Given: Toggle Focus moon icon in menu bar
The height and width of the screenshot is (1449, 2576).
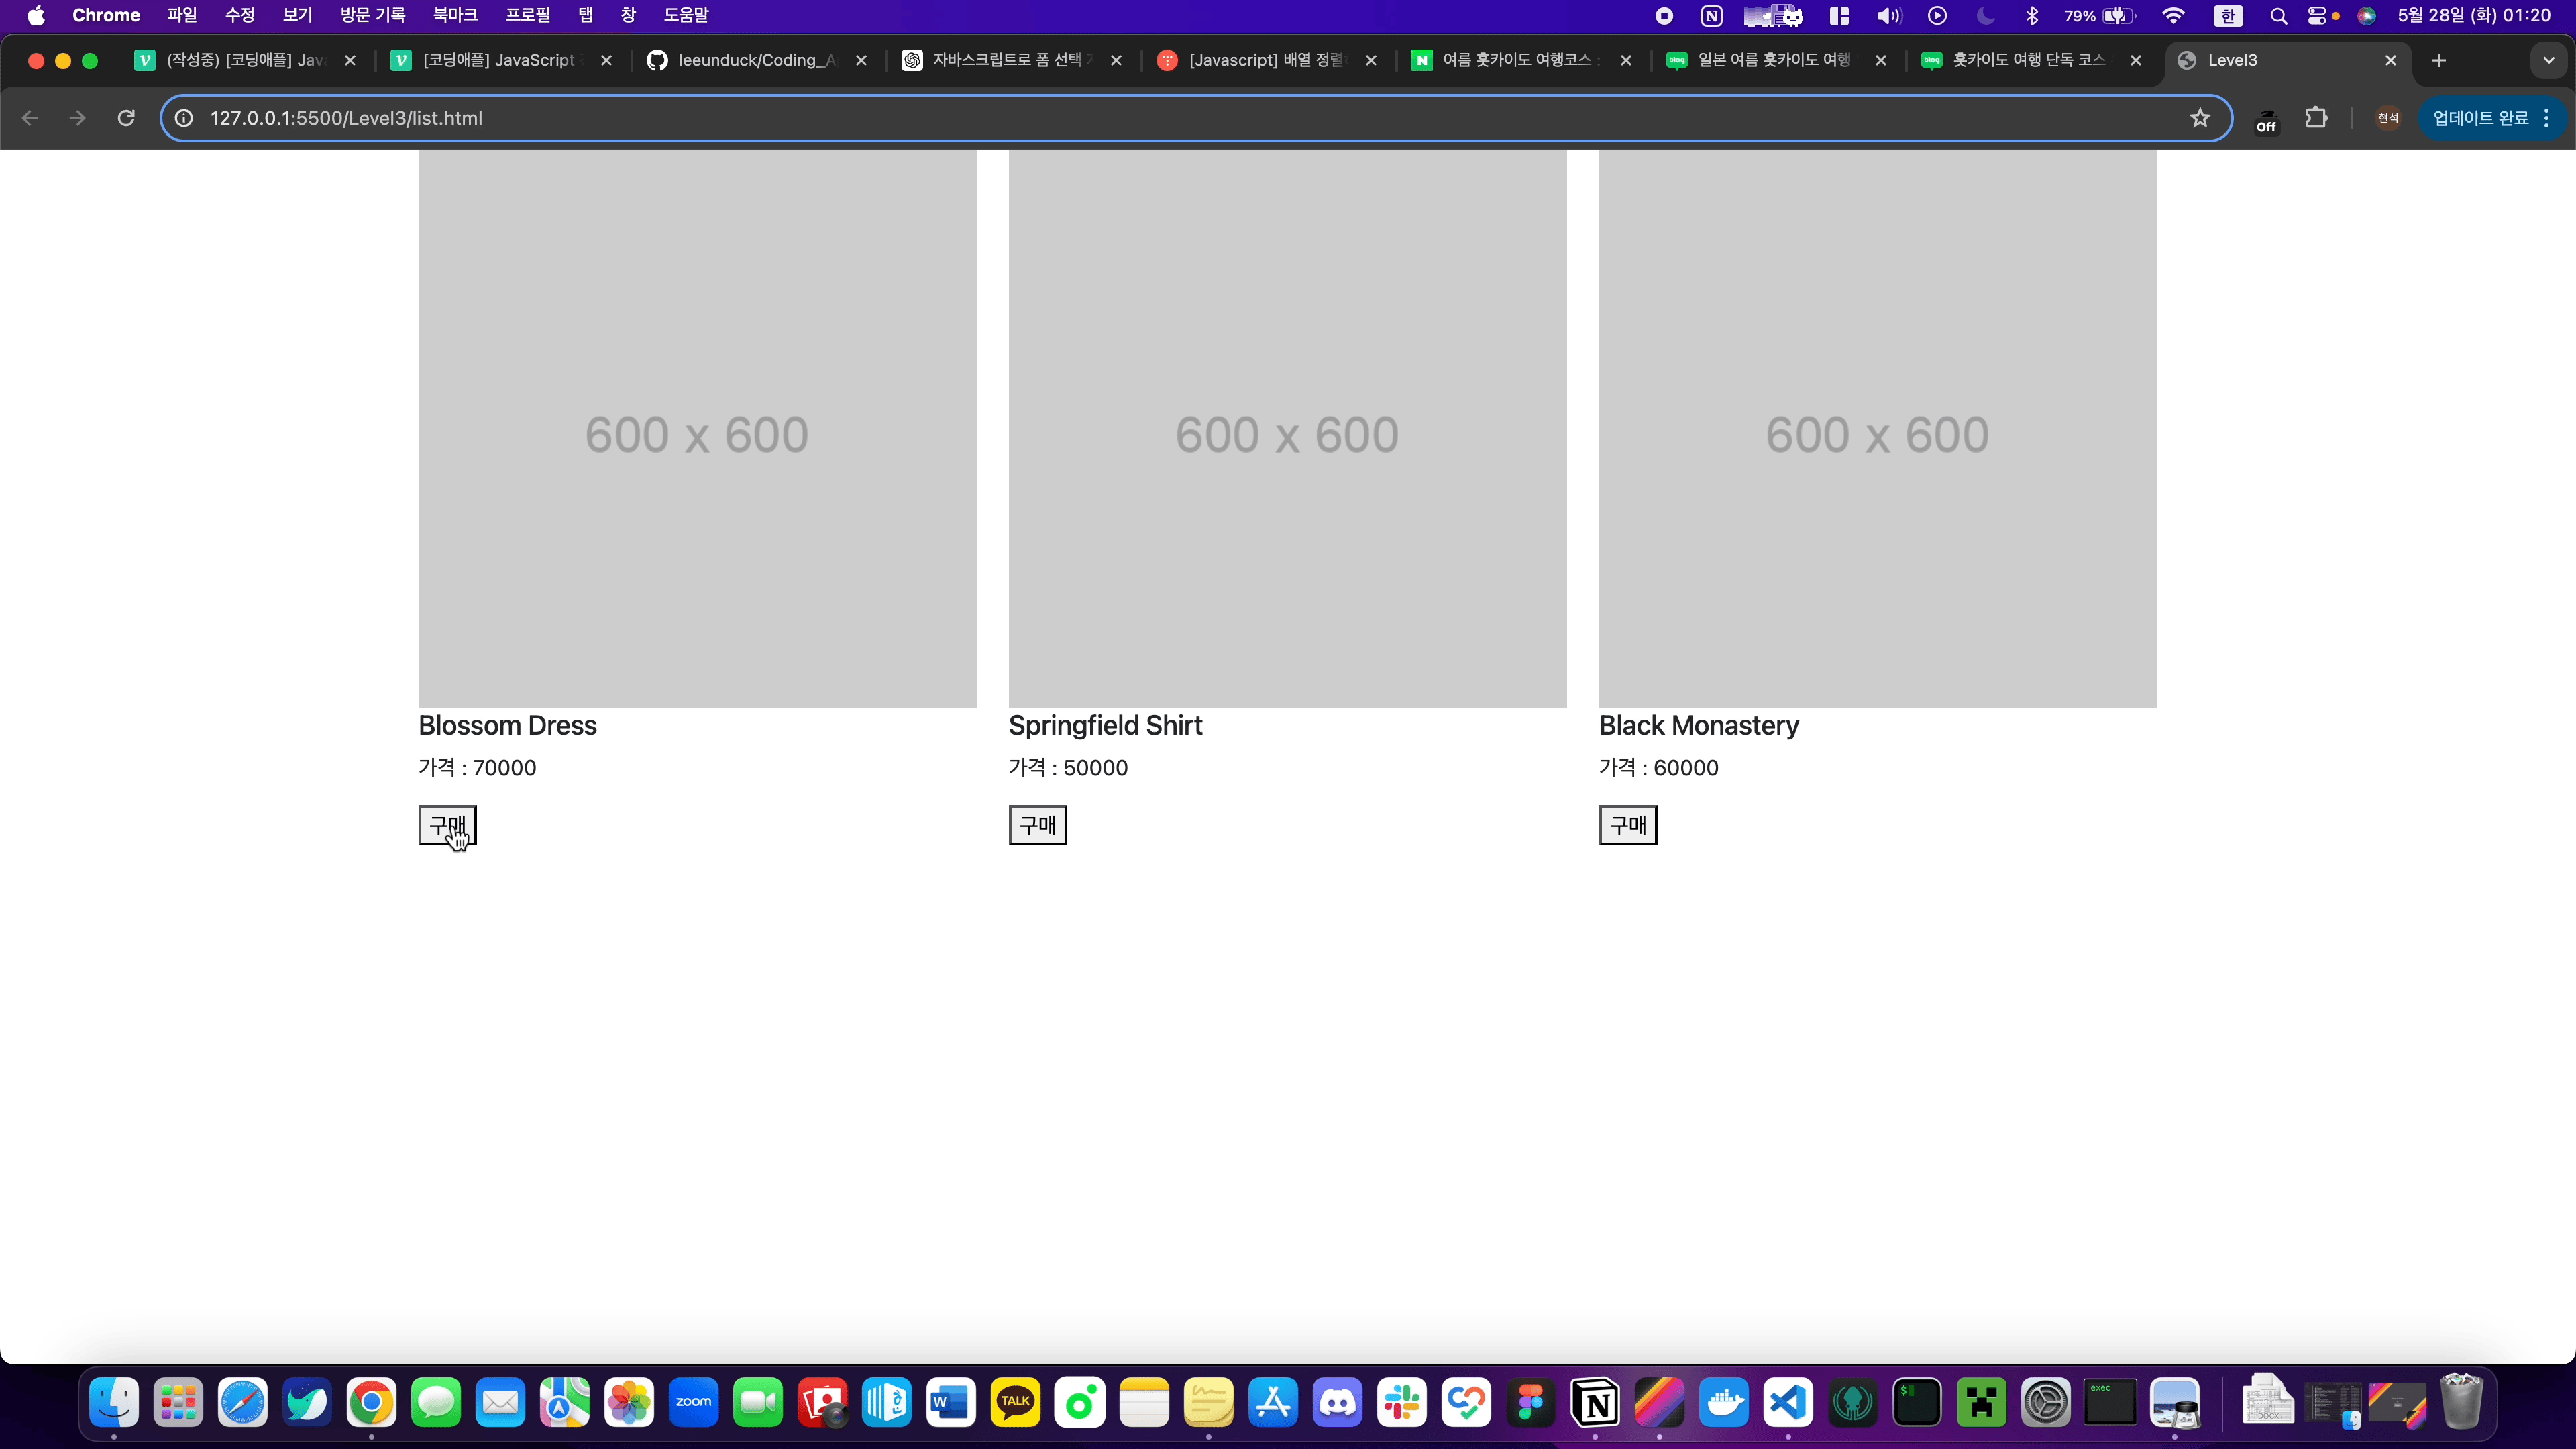Looking at the screenshot, I should pos(1985,15).
